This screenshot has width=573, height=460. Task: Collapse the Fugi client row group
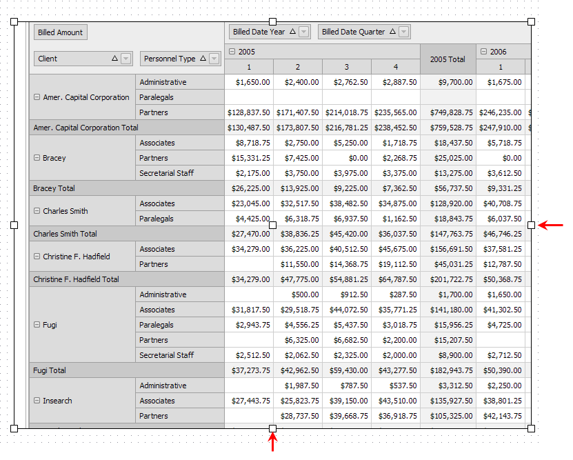(37, 325)
